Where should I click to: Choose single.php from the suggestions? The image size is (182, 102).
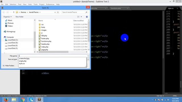[23, 61]
